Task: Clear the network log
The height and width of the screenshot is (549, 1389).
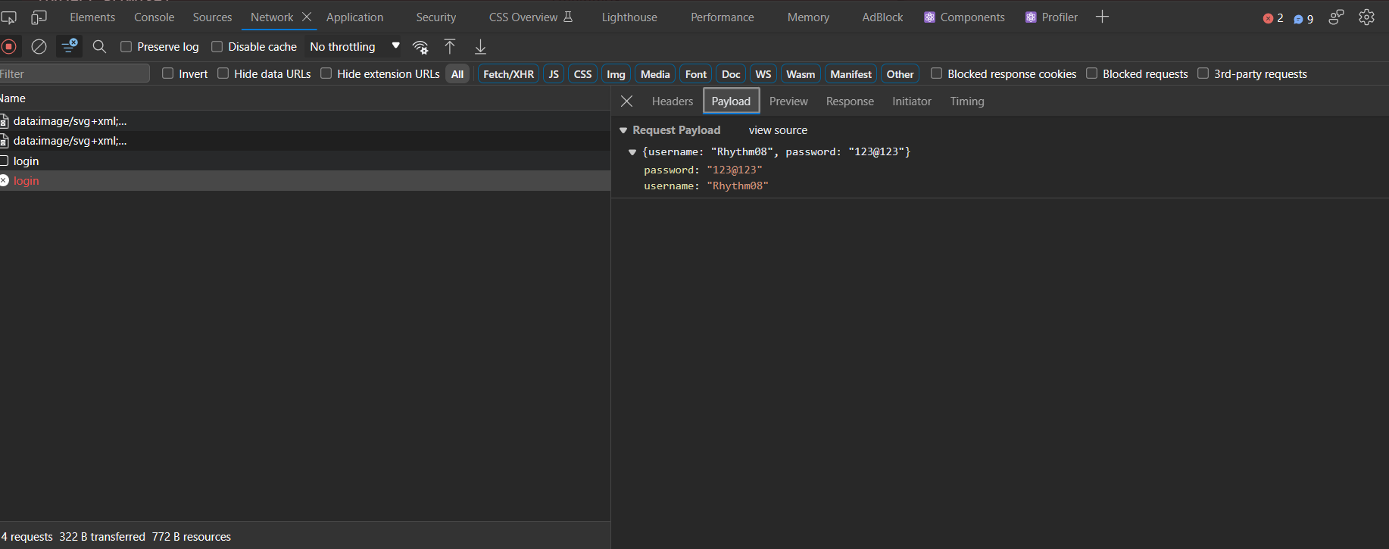Action: 39,47
